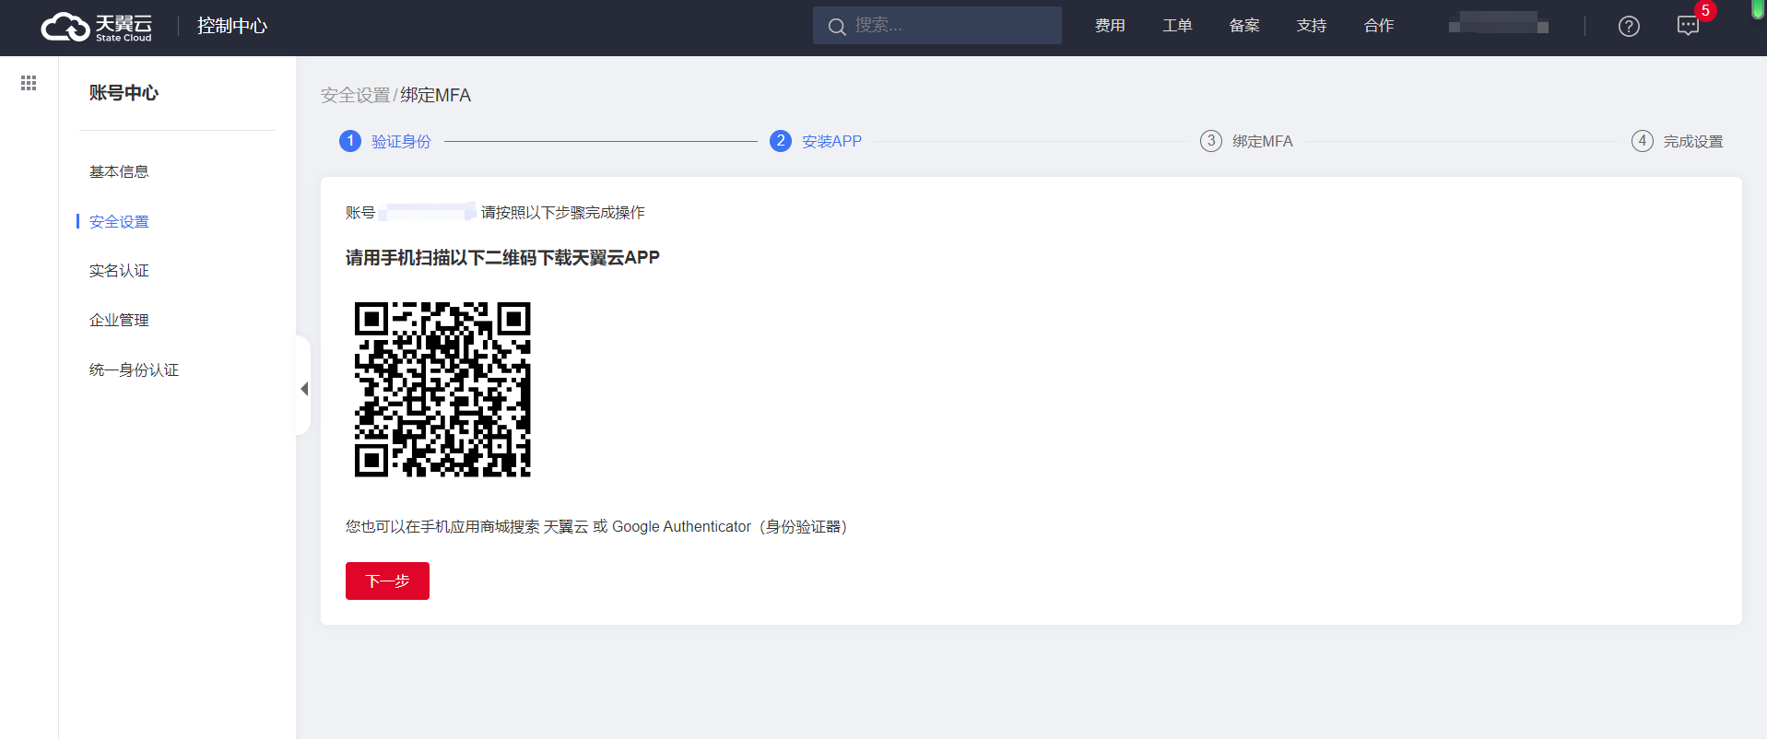Select 企业管理 in the sidebar
Screen dimensions: 1767x739
point(119,320)
